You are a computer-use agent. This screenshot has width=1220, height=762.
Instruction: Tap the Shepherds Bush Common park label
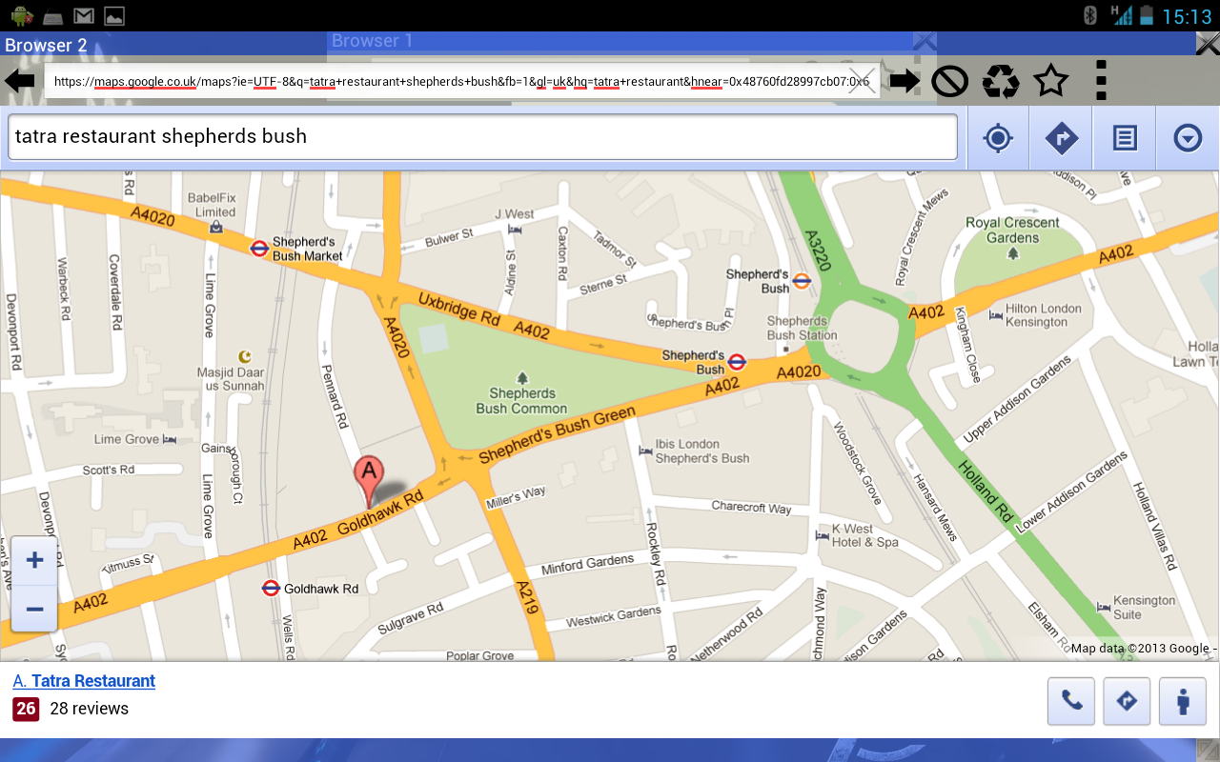(x=521, y=401)
